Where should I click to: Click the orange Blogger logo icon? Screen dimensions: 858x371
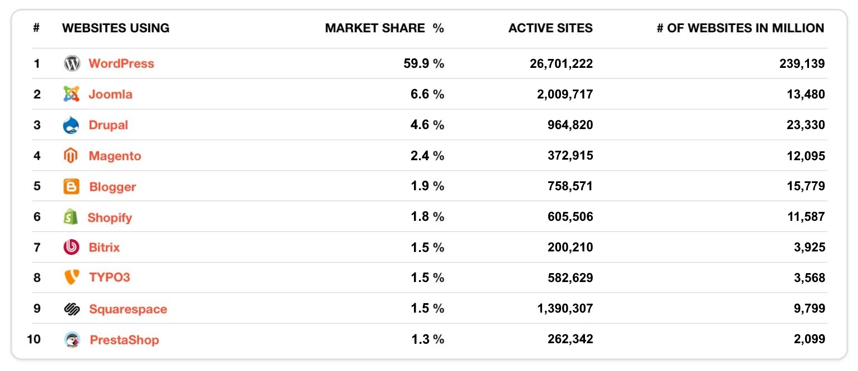pyautogui.click(x=72, y=186)
